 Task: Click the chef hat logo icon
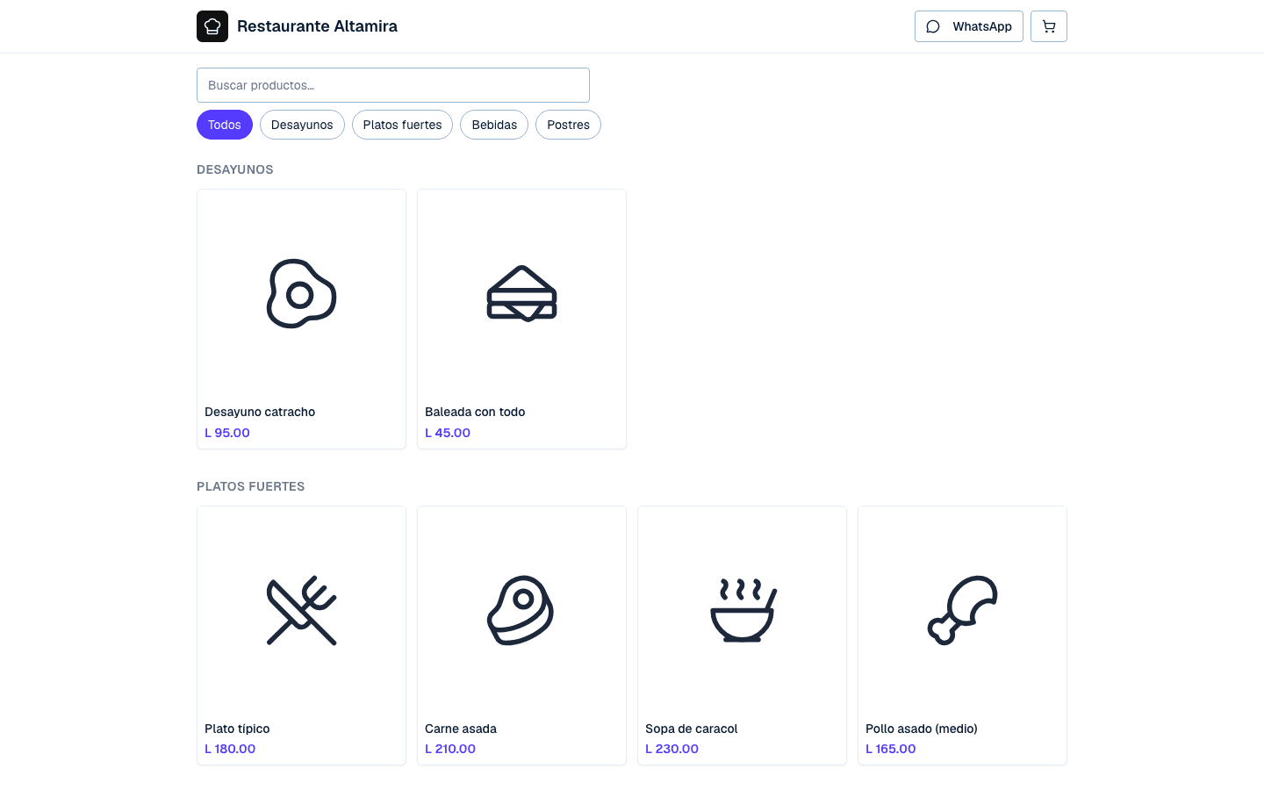pos(212,26)
